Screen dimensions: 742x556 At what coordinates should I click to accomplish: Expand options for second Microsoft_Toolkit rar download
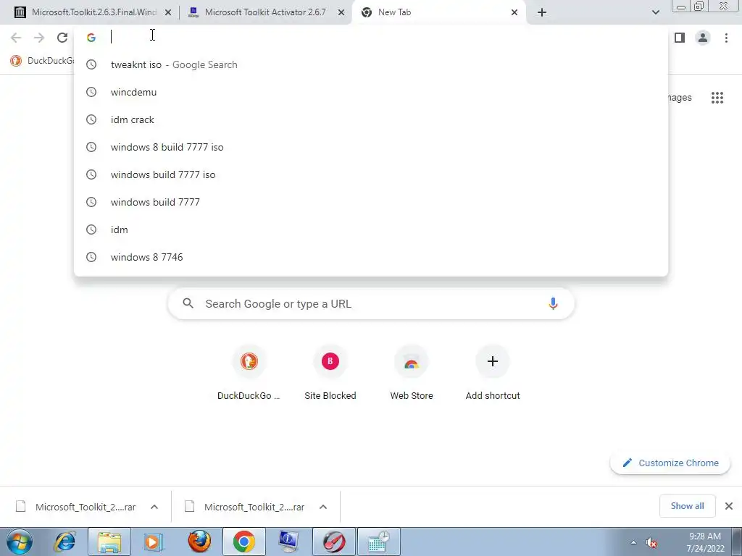(323, 507)
